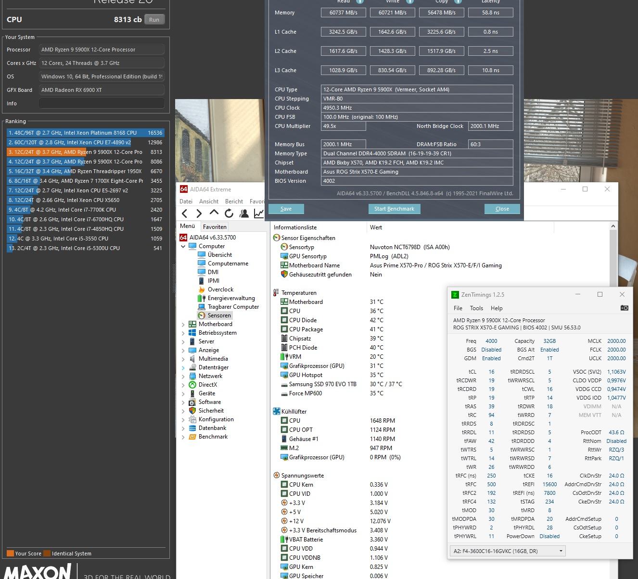The image size is (638, 579).
Task: Click the Gehäusezutritt gefunden shield icon
Action: click(x=284, y=275)
